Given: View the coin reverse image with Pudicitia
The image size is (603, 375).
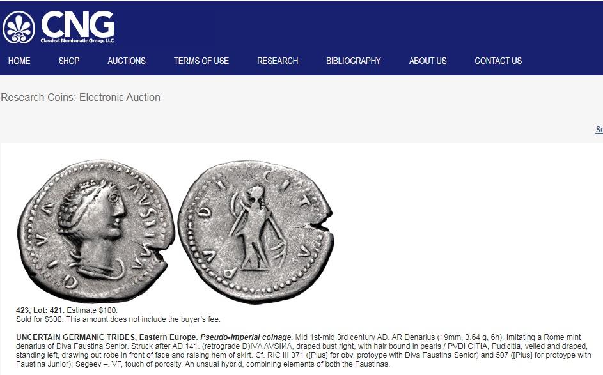Looking at the screenshot, I should coord(256,231).
